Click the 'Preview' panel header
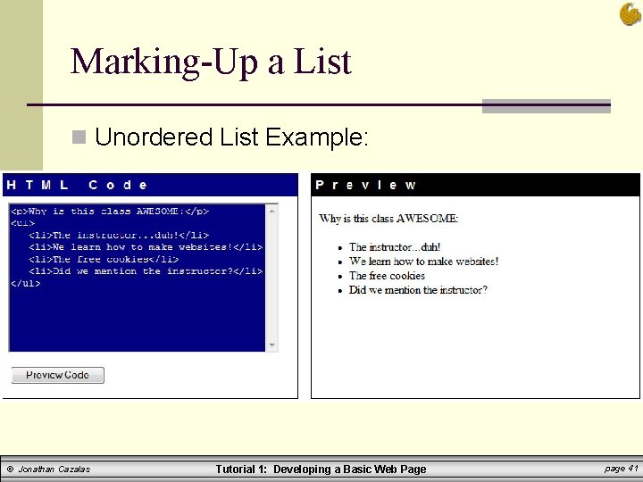This screenshot has width=643, height=482. point(476,185)
